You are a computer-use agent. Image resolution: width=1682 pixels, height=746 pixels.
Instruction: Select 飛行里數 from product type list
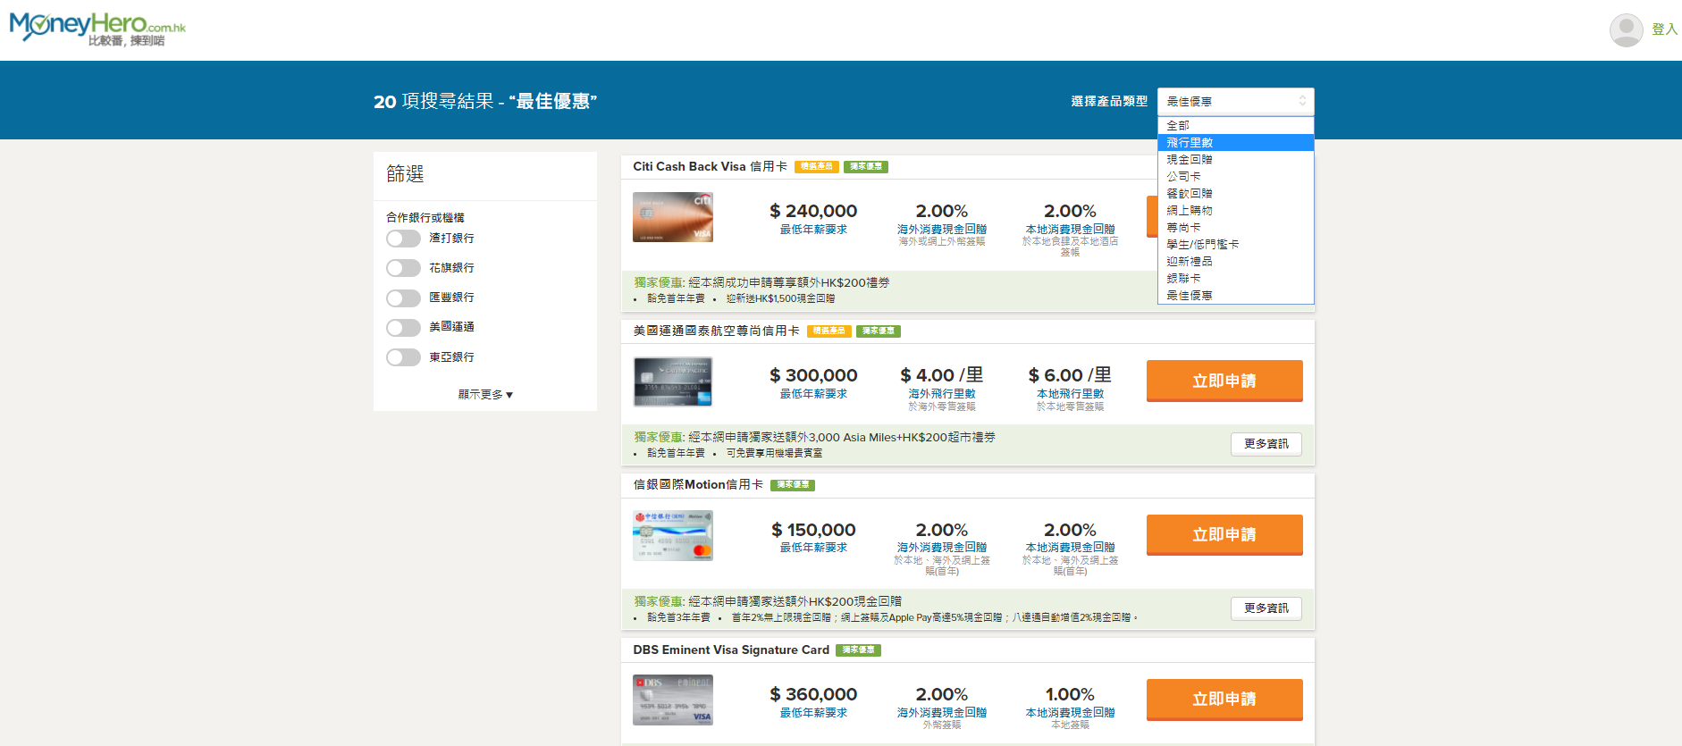tap(1235, 143)
